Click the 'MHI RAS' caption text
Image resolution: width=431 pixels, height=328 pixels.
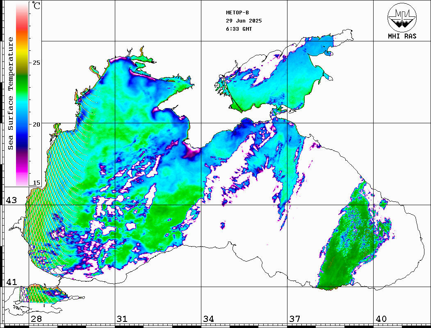click(402, 36)
